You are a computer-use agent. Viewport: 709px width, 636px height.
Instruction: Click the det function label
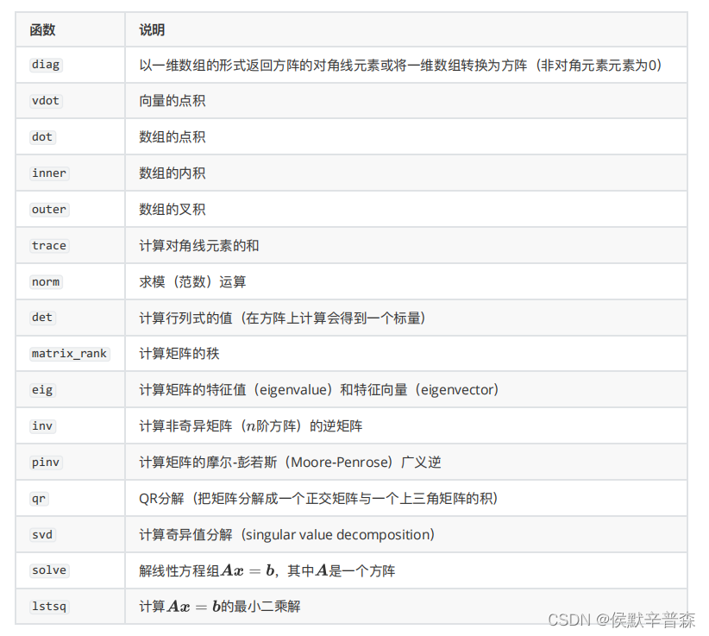pyautogui.click(x=41, y=318)
